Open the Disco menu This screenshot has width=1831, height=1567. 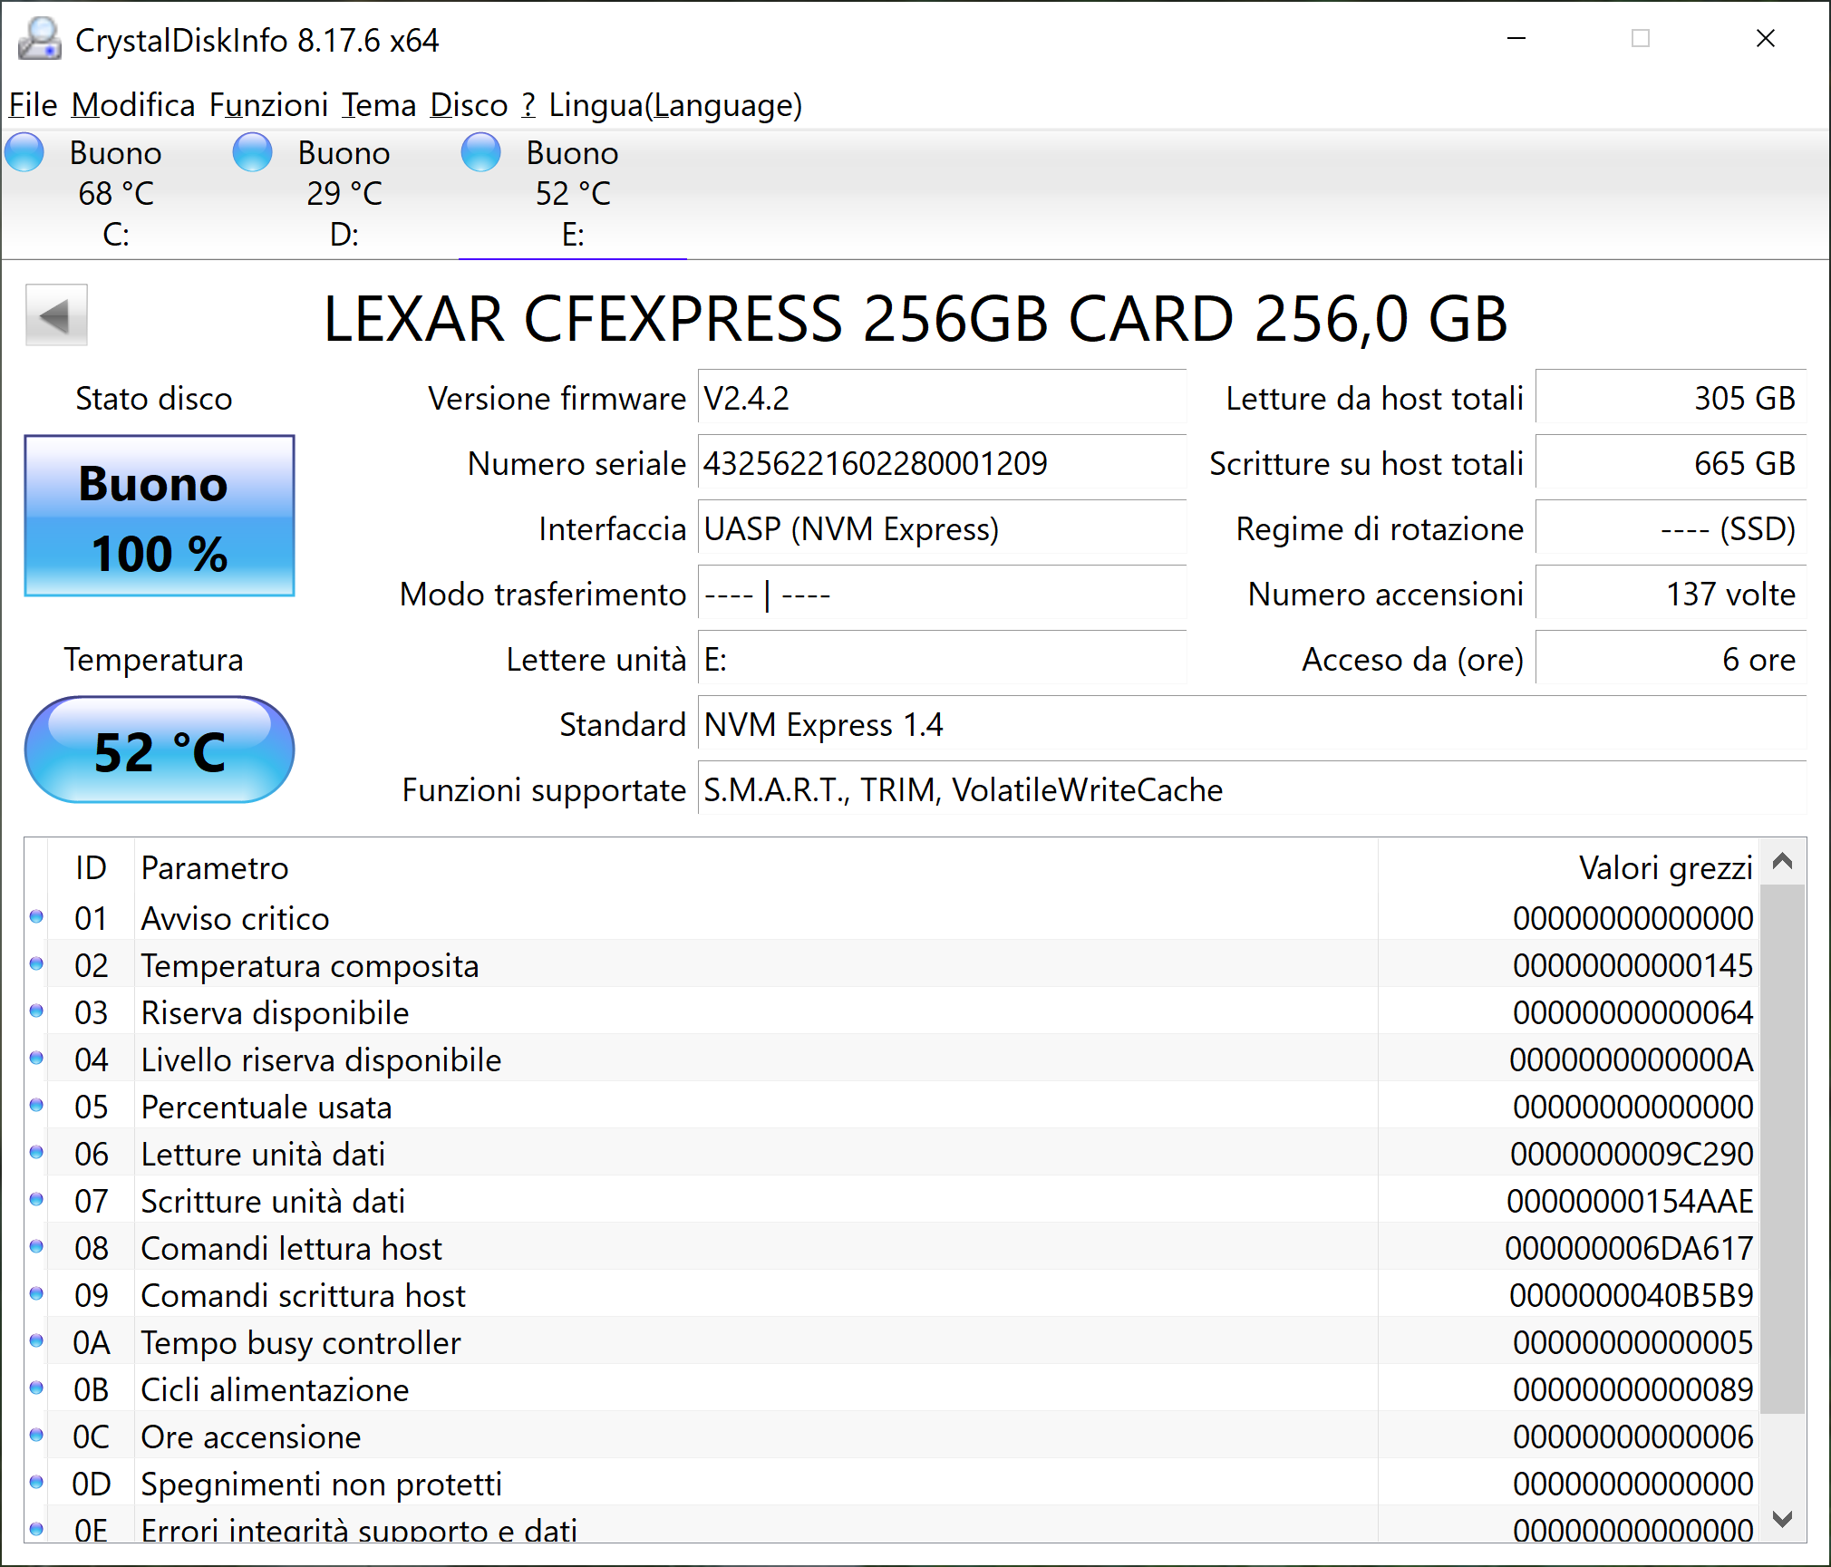[469, 105]
